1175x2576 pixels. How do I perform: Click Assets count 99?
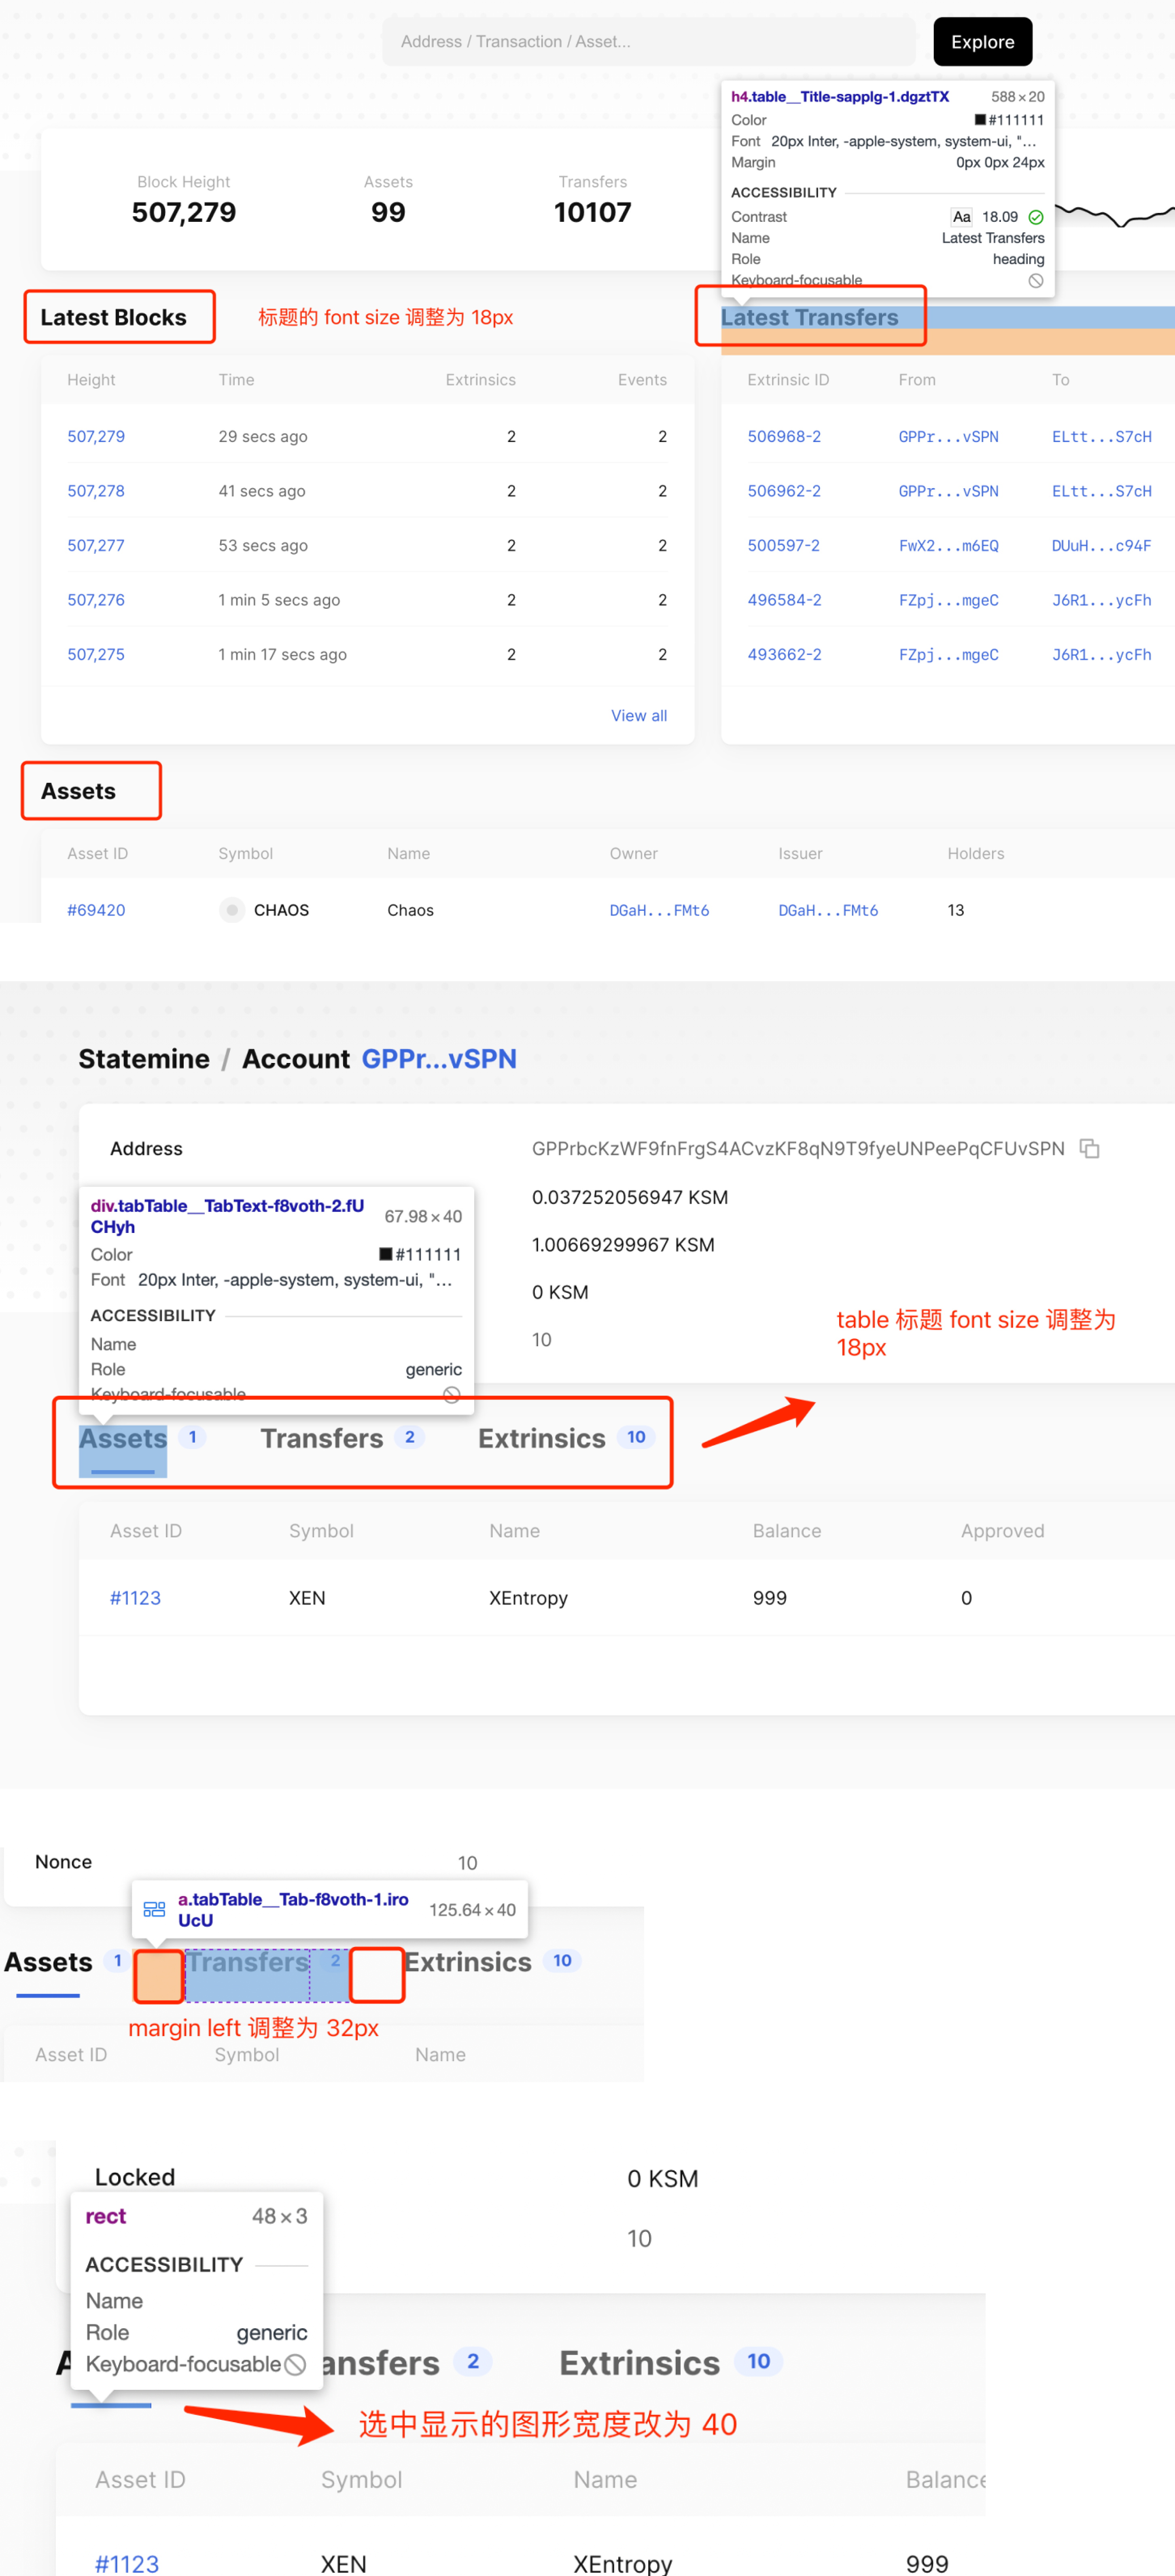click(388, 212)
